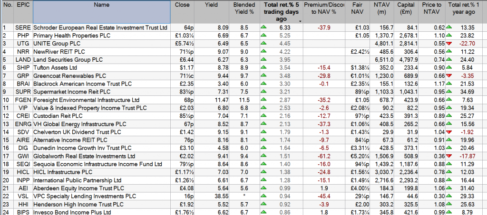Click green 5-day return arrow in SERE row
This screenshot has height=215, width=487.
(x=263, y=28)
